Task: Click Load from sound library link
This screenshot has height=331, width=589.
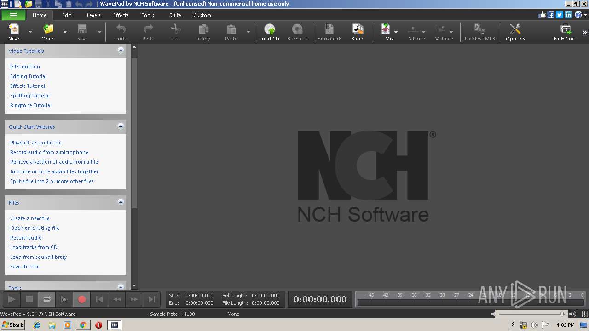Action: click(x=39, y=257)
